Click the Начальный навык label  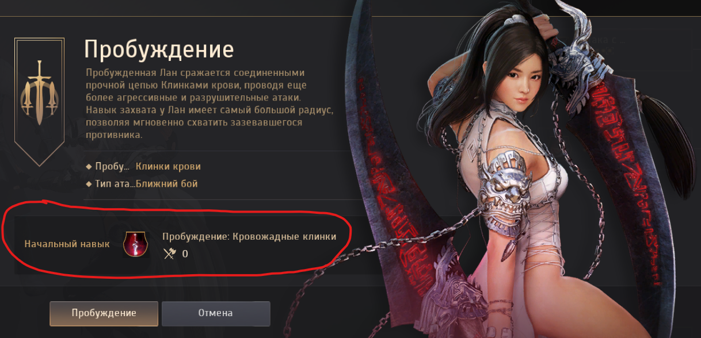67,244
